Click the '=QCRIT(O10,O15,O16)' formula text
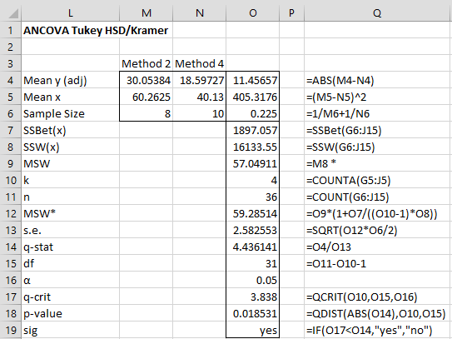 tap(362, 297)
